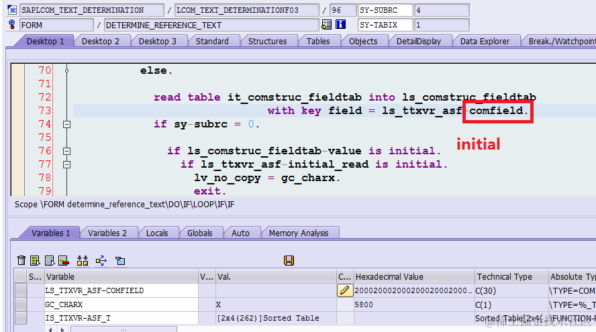Click the blue info icon next to form name
Viewport: 596px width, 332px height.
[x=340, y=25]
